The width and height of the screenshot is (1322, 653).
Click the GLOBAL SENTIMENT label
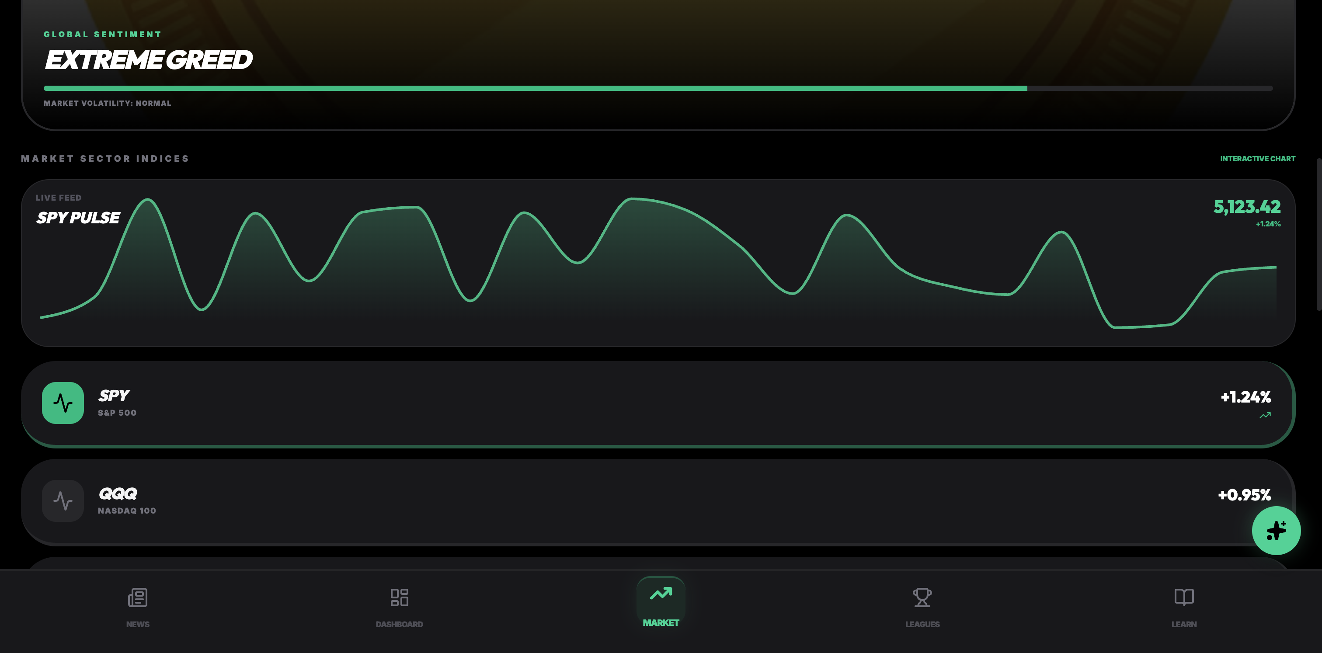click(103, 35)
